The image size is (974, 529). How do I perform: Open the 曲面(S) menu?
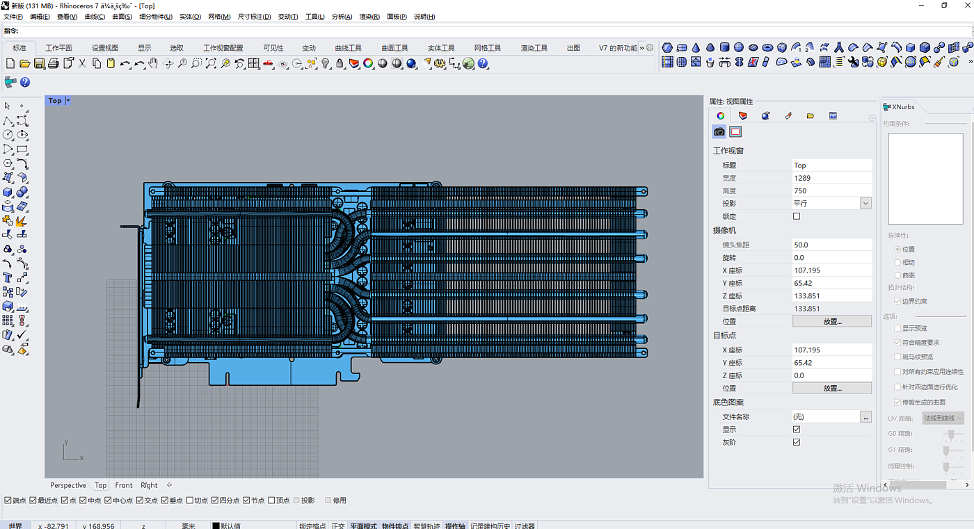click(122, 17)
